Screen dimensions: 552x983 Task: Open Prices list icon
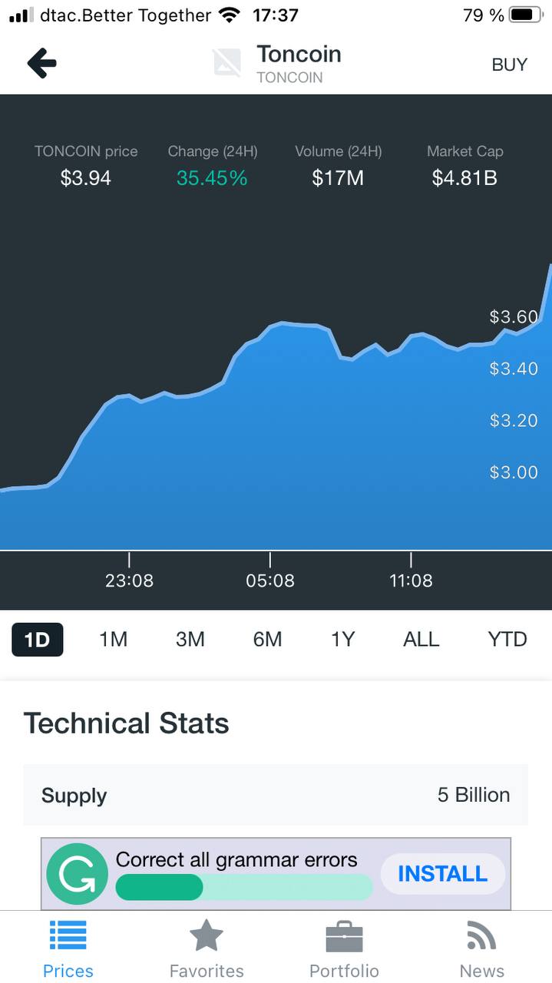tap(68, 936)
